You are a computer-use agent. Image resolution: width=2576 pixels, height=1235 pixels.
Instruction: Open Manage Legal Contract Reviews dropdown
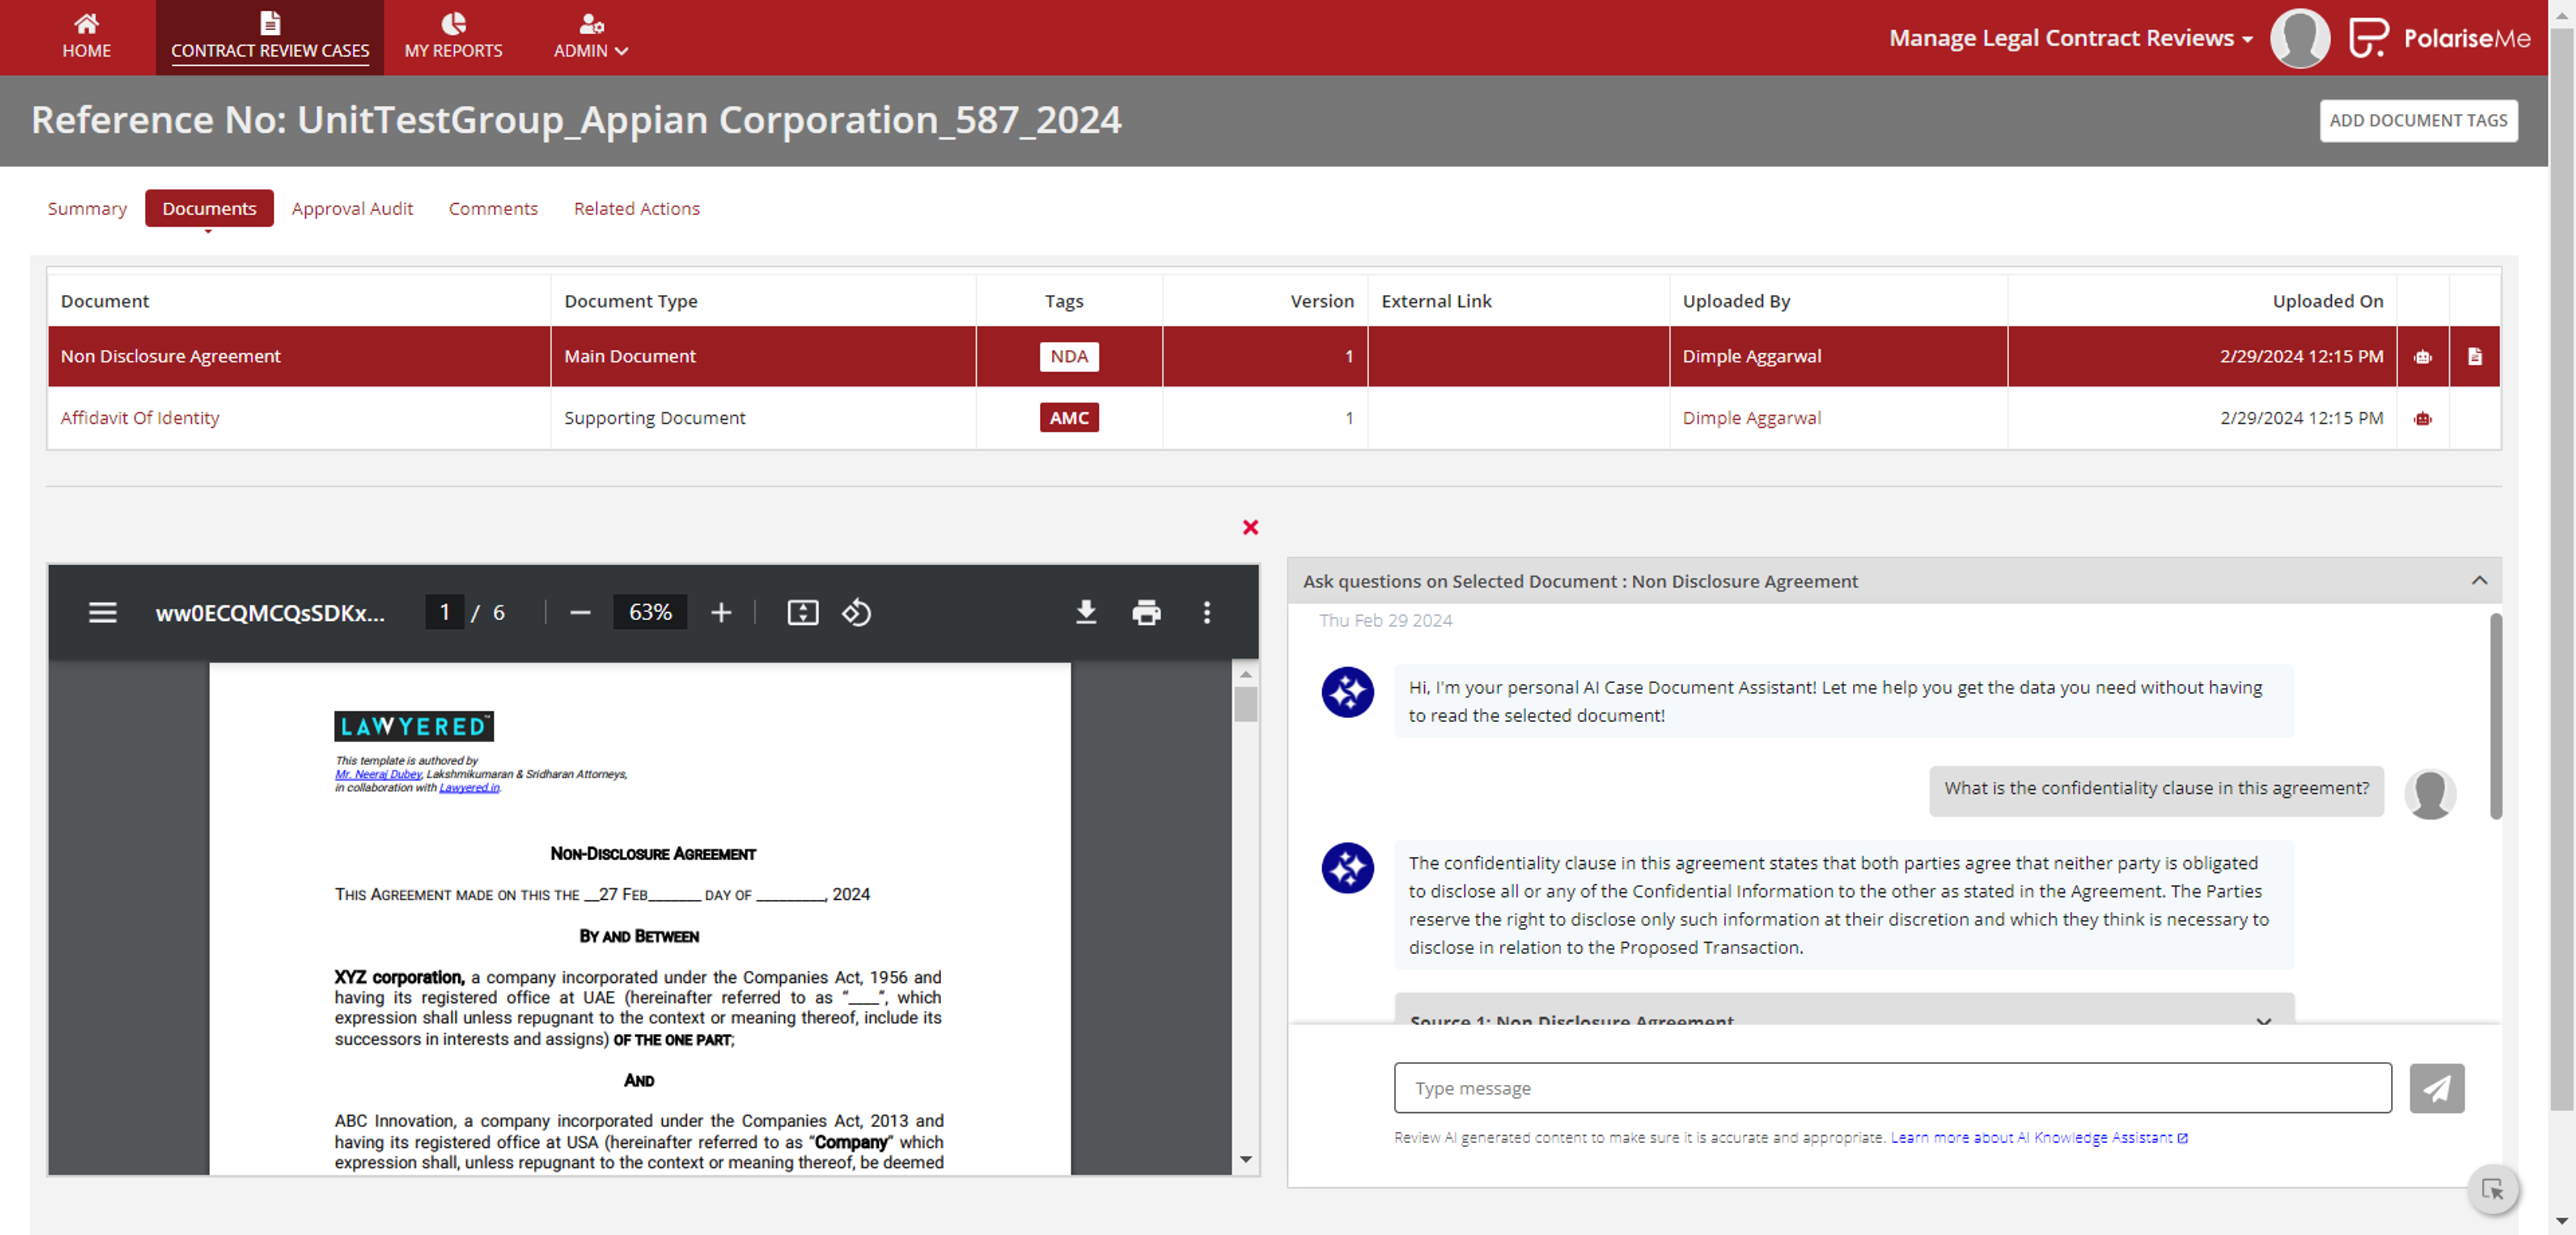pyautogui.click(x=2070, y=38)
